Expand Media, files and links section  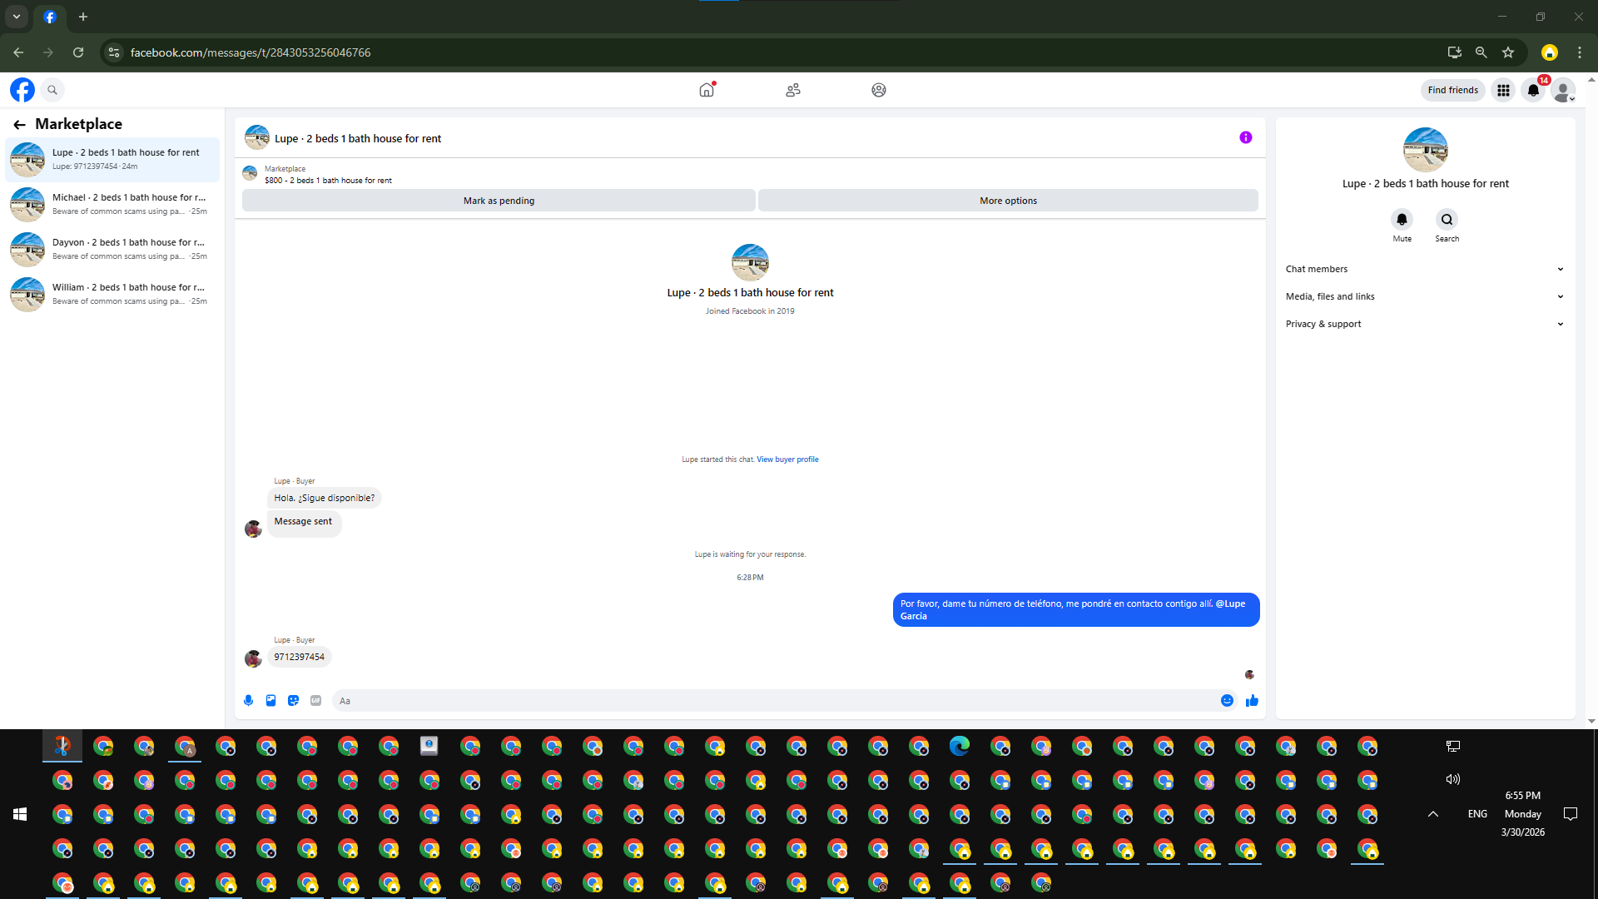[1424, 296]
